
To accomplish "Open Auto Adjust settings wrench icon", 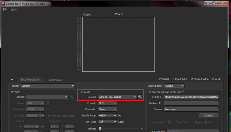I will [169, 122].
